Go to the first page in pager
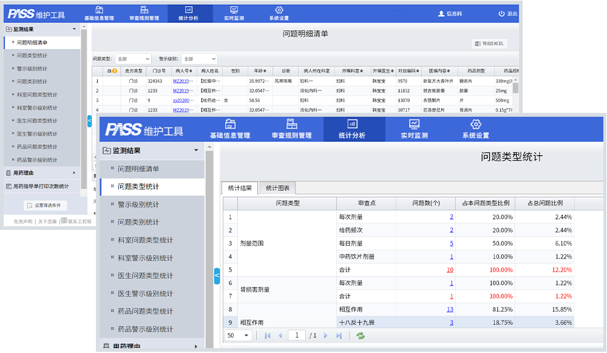 [268, 335]
